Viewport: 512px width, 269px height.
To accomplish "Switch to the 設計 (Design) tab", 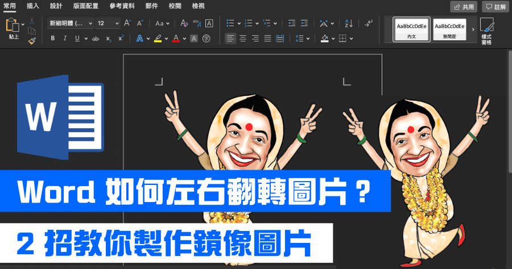I will (x=56, y=6).
